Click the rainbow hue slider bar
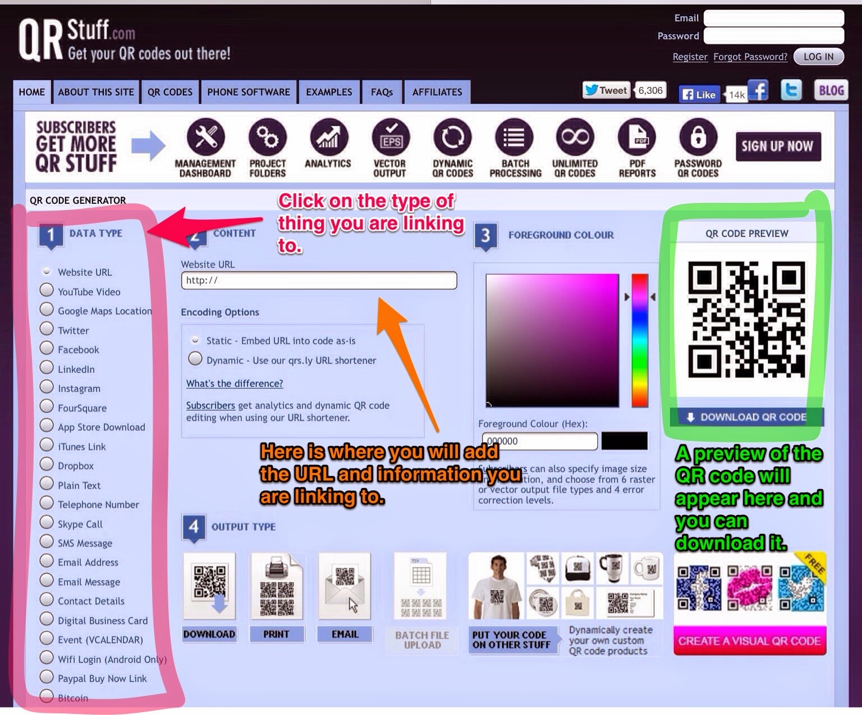 coord(640,340)
